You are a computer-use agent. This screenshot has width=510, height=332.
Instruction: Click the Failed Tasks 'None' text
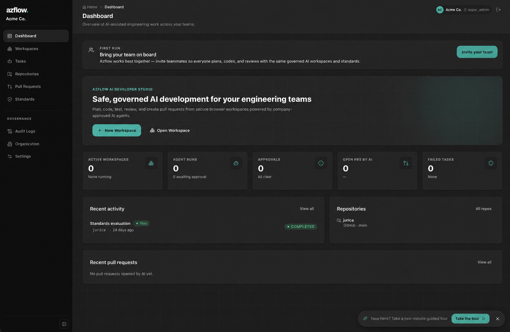click(x=432, y=177)
